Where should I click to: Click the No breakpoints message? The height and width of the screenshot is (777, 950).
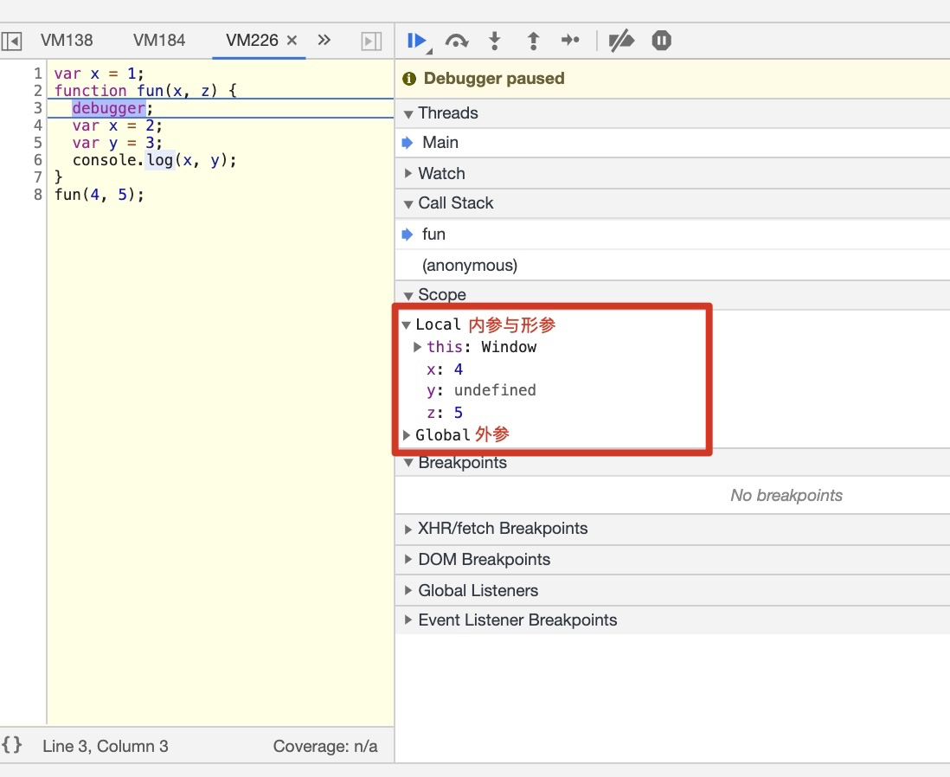click(786, 495)
